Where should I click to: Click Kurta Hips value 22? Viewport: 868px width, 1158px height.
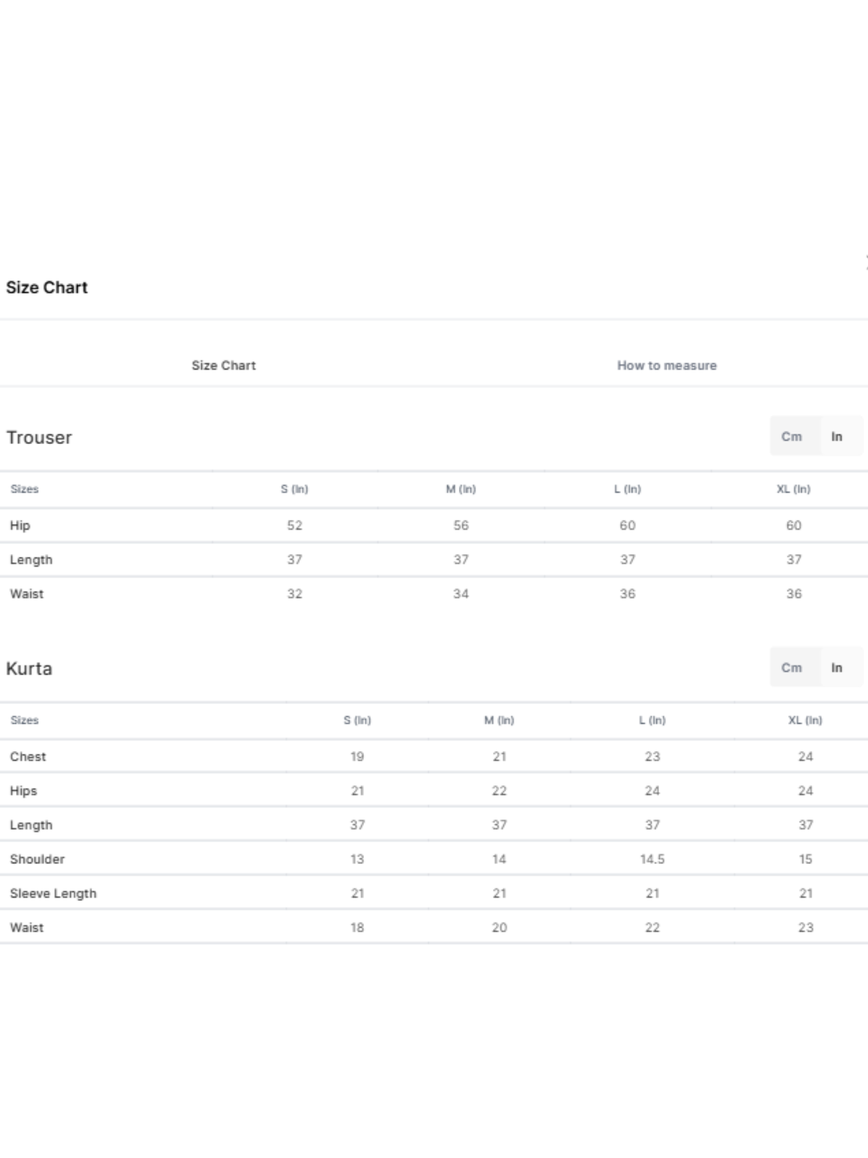click(499, 791)
